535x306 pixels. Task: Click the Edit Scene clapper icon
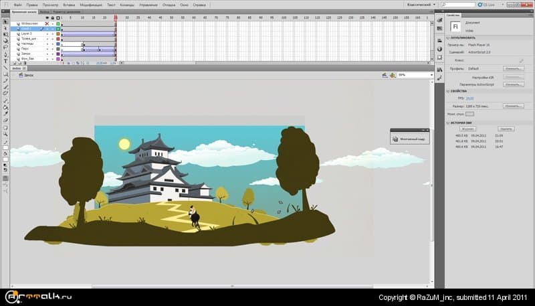[384, 75]
